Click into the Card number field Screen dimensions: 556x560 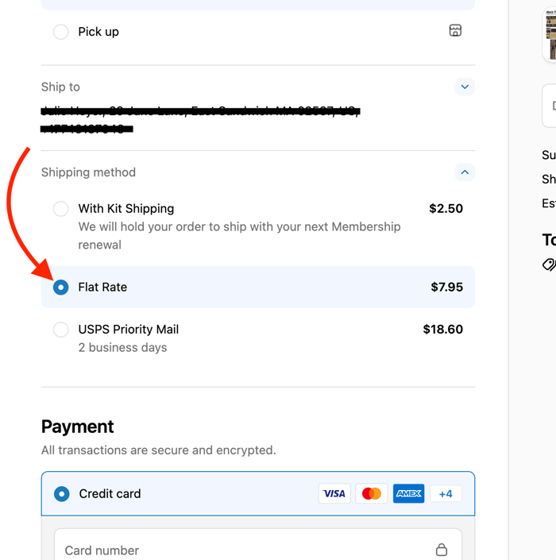pyautogui.click(x=238, y=550)
